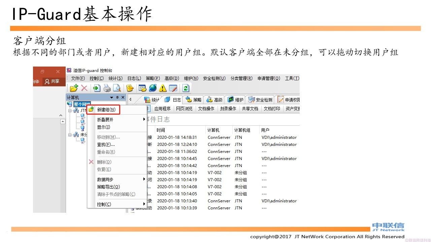The image size is (431, 242).
Task: Click the computer icon under 未分组
Action: point(82,140)
